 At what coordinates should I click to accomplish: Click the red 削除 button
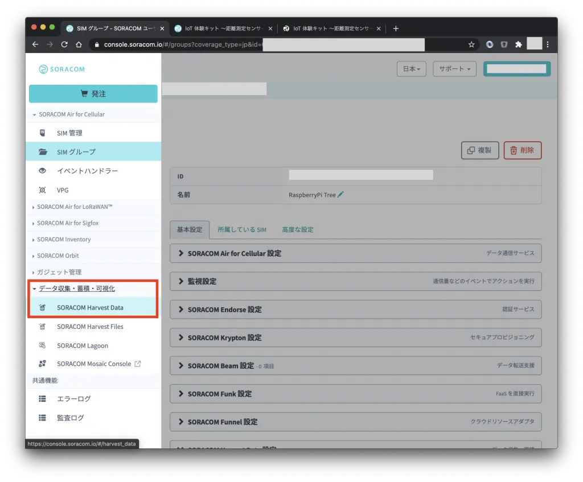point(522,150)
